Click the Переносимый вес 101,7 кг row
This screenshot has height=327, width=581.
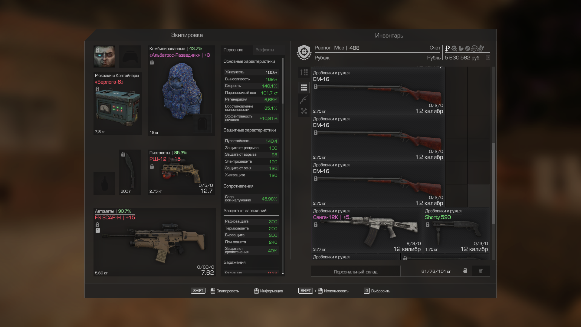pyautogui.click(x=251, y=93)
